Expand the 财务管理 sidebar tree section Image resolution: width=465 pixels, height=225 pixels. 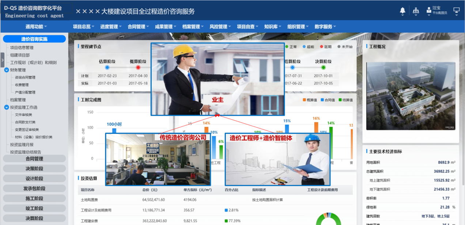click(x=7, y=70)
